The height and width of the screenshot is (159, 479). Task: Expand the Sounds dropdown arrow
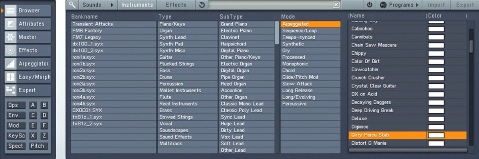pos(112,5)
